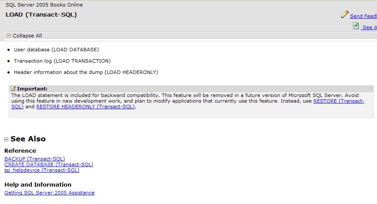Click the Reference subheading

(20, 151)
